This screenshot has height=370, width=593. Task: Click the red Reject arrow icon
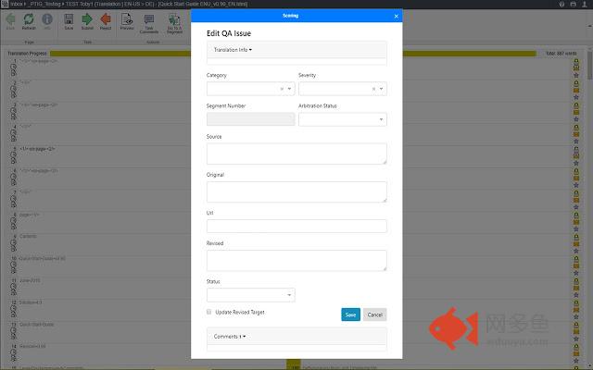pos(106,18)
